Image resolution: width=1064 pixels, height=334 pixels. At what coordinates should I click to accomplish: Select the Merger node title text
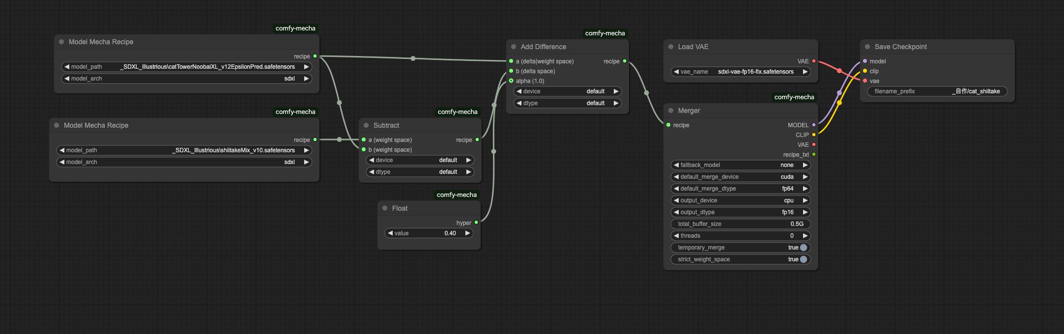click(689, 111)
